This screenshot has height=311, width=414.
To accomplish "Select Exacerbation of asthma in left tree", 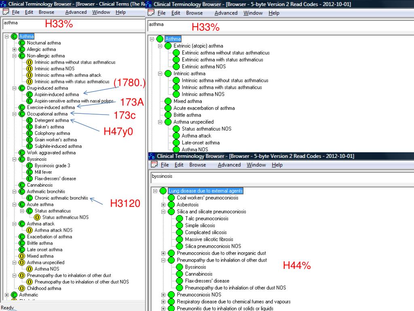I will tap(49, 236).
